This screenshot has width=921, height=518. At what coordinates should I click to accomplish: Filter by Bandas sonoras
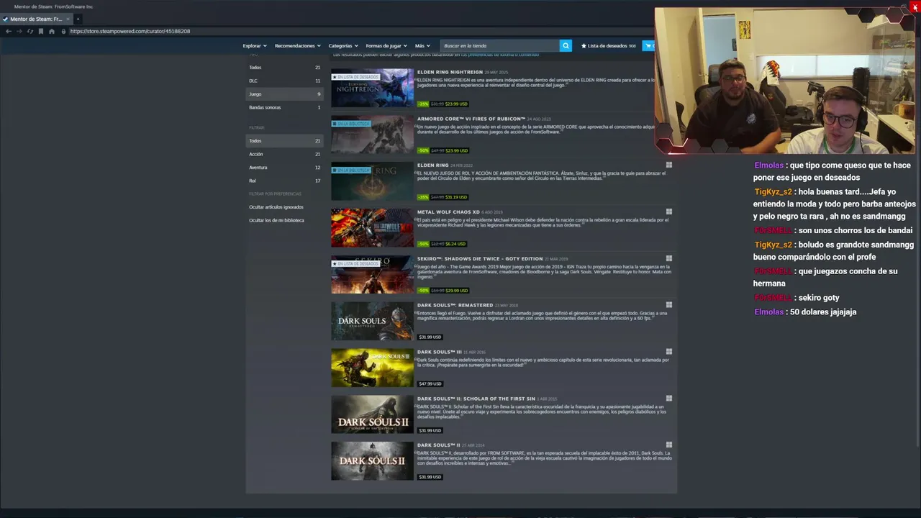[x=284, y=107]
